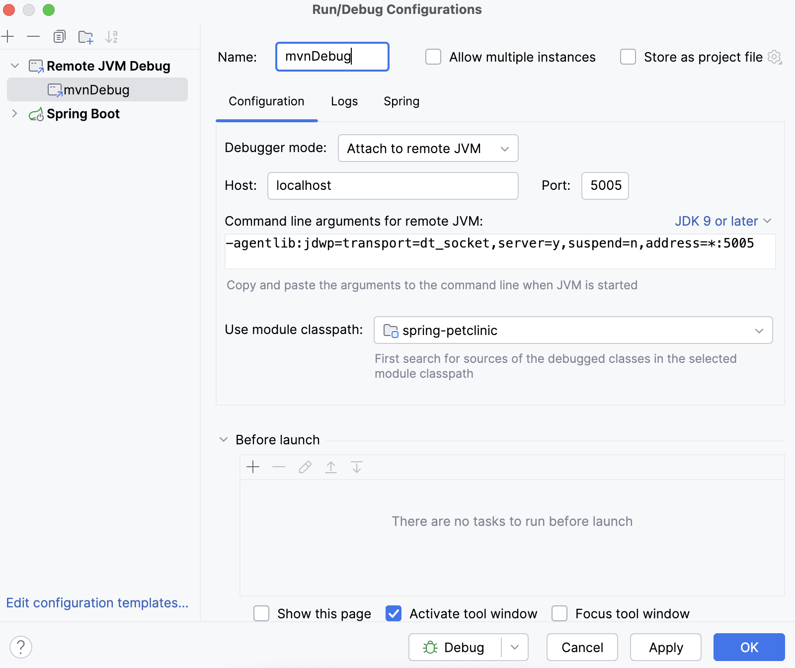
Task: Switch to the Logs tab
Action: pyautogui.click(x=344, y=101)
